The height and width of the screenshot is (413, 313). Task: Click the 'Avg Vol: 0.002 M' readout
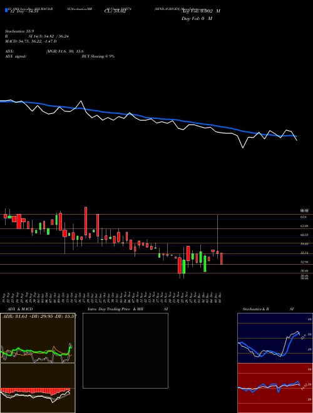pyautogui.click(x=201, y=11)
